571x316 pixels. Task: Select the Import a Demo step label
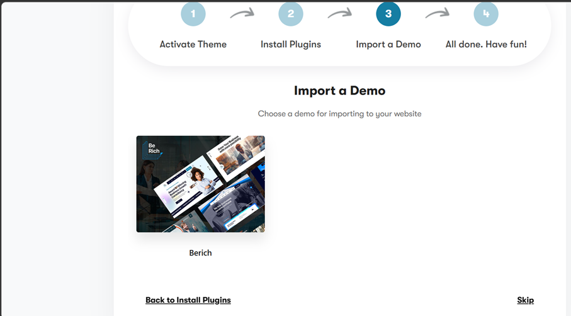pos(388,45)
